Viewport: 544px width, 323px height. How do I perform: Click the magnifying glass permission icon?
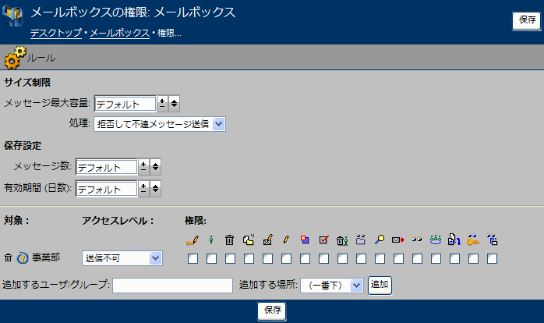(380, 240)
